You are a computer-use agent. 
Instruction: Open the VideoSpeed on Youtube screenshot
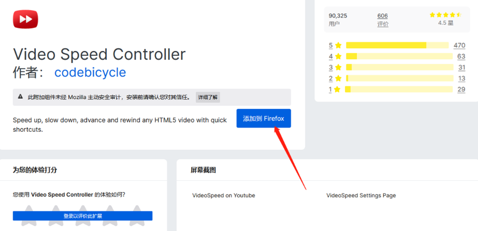(x=224, y=195)
